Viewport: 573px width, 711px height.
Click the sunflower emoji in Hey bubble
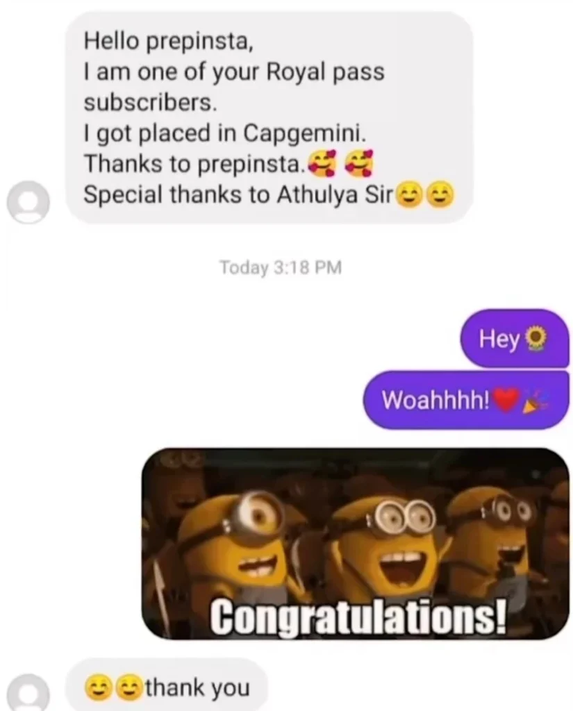(535, 339)
